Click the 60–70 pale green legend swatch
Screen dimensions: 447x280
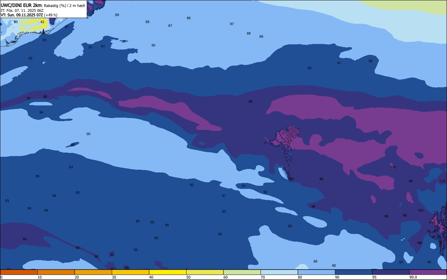(242, 272)
